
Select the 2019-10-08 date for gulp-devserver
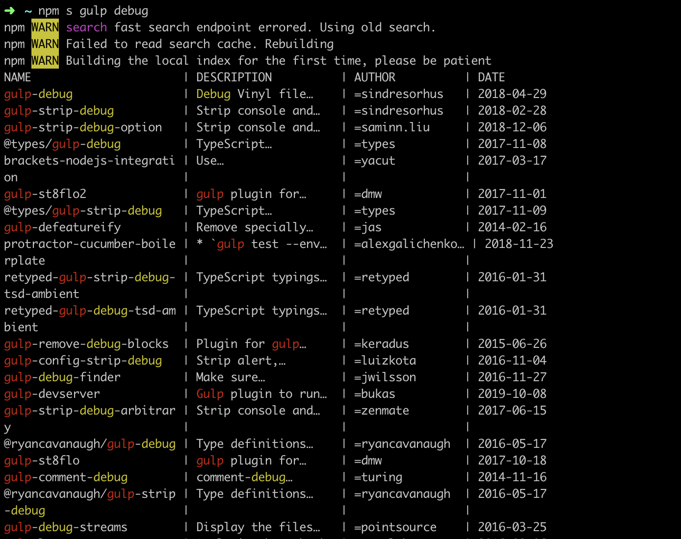click(512, 393)
